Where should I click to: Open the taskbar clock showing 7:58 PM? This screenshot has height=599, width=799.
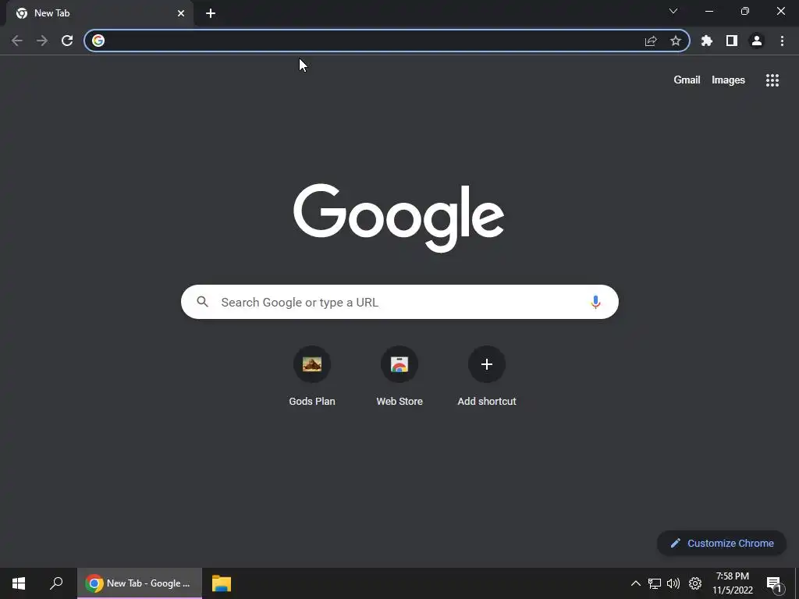733,583
